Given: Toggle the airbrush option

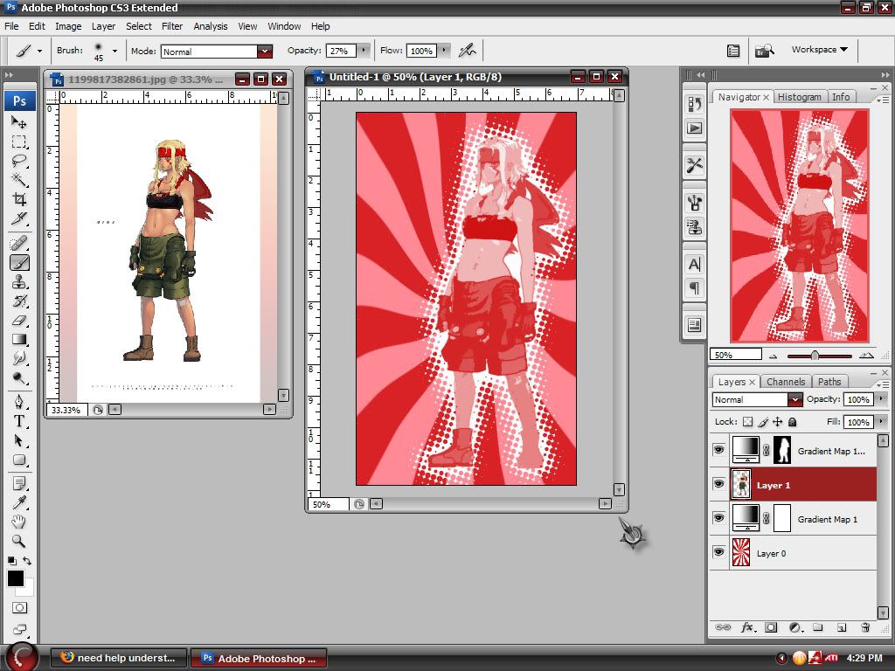Looking at the screenshot, I should tap(468, 51).
